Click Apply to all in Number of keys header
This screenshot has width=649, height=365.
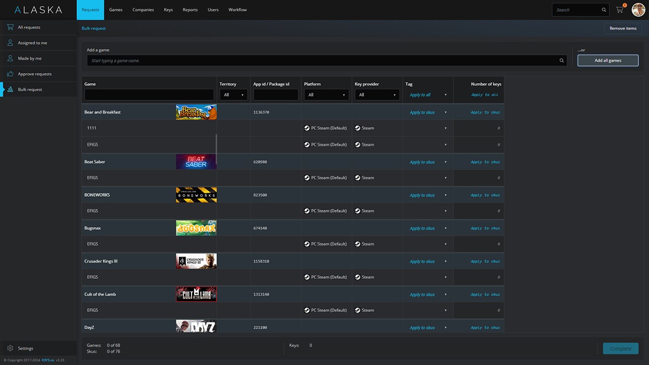pyautogui.click(x=485, y=95)
